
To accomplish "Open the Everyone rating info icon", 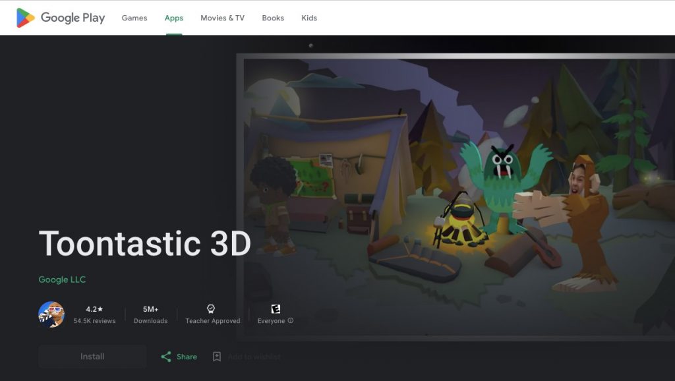I will [x=291, y=320].
